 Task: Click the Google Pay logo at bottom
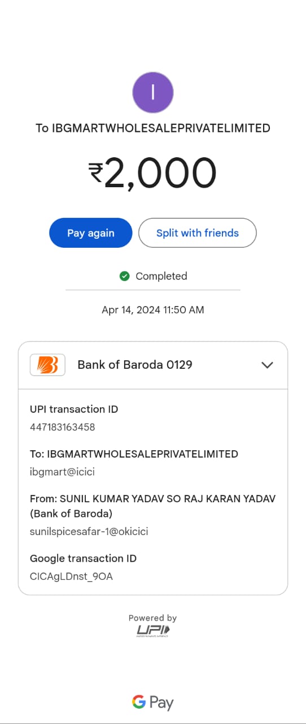pyautogui.click(x=153, y=703)
